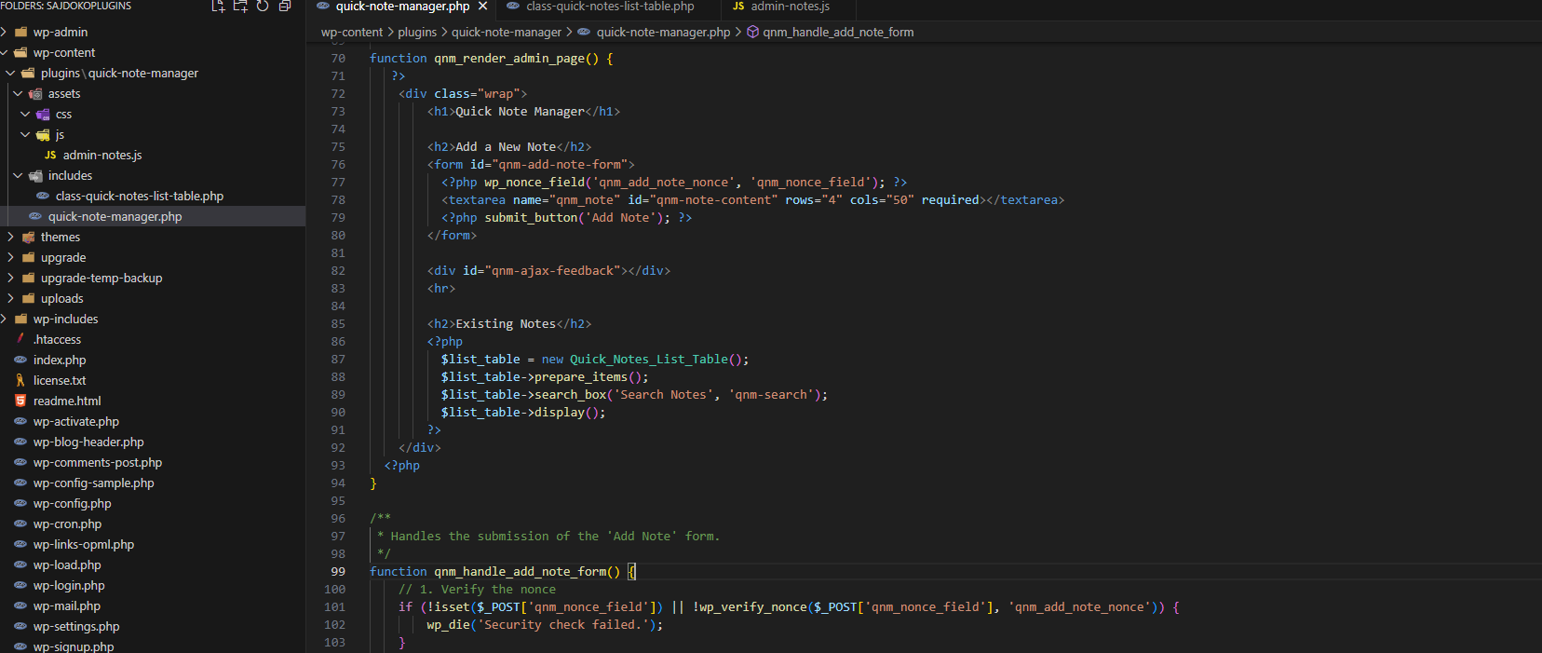Click wp-content in the breadcrumb
The image size is (1542, 653).
pos(351,32)
